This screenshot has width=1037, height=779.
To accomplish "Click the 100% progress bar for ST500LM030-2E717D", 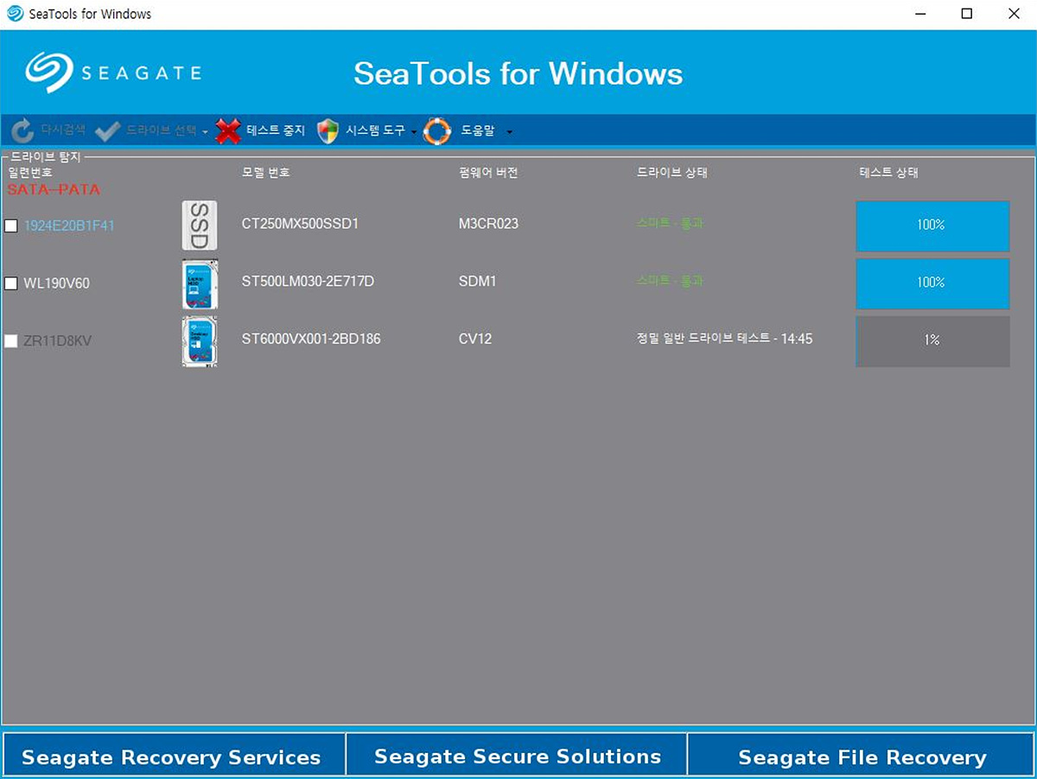I will 932,283.
